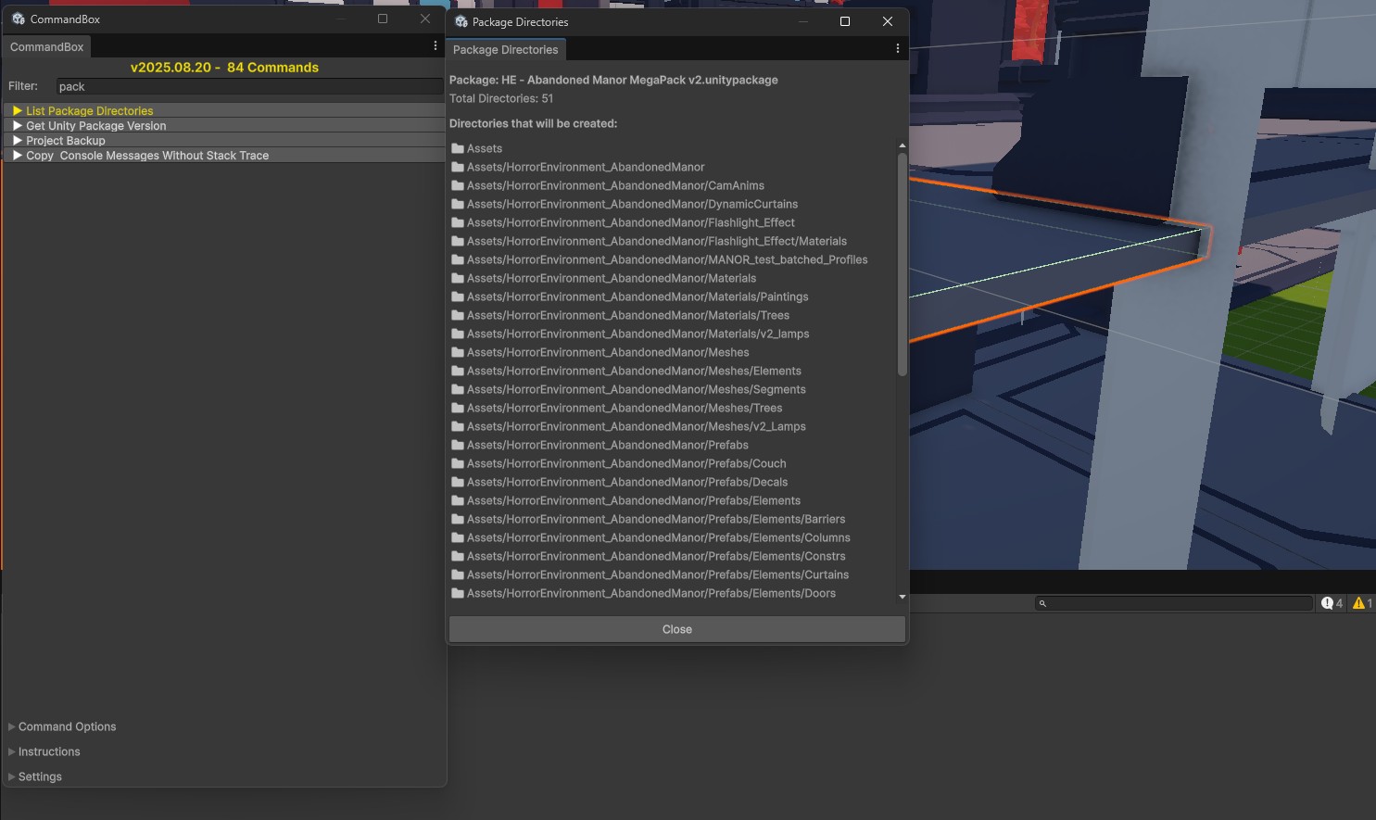This screenshot has width=1376, height=820.
Task: Click the "Total Directories: 51" text
Action: 501,98
